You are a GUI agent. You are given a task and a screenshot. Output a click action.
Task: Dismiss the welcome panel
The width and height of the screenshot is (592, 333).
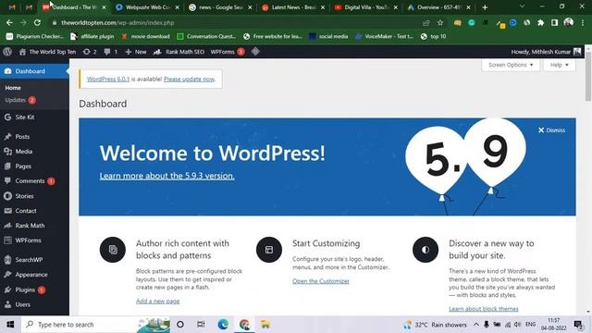point(551,130)
